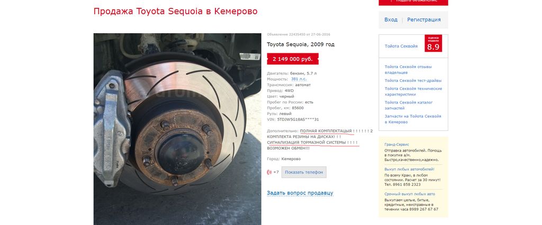Viewport: 542px width, 225px height.
Task: Click the red phone icon beside +7
Action: point(269,172)
